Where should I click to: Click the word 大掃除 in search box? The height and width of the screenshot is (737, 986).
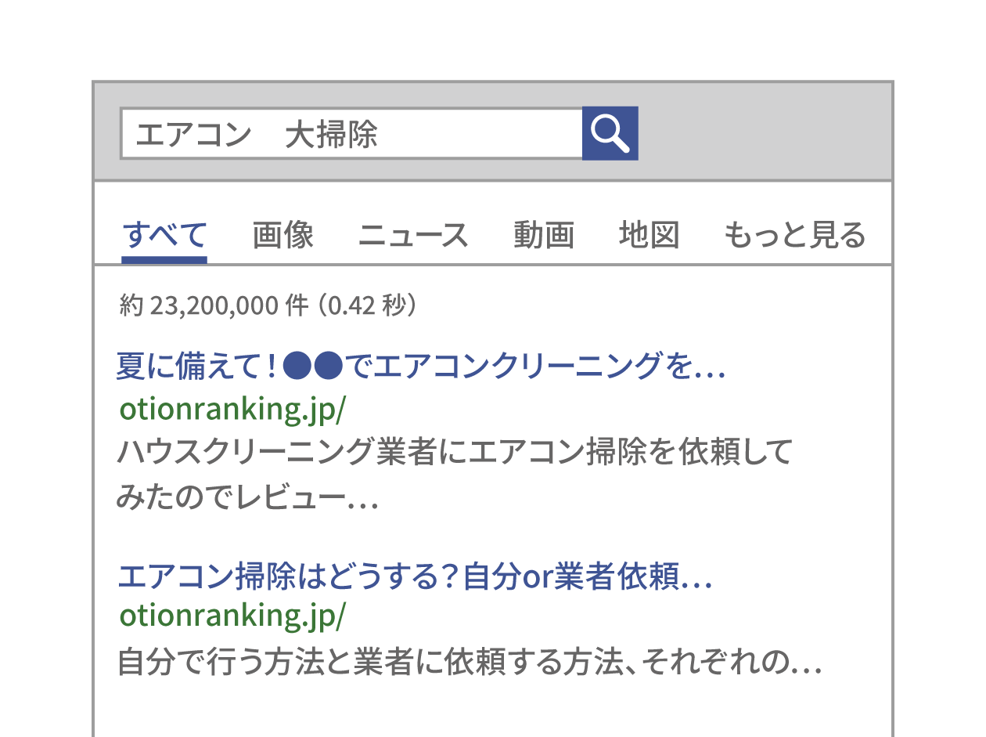[x=331, y=135]
